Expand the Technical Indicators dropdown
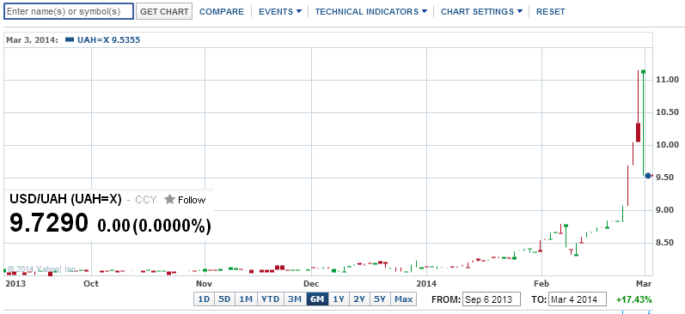Screen dimensions: 685x314 click(371, 12)
